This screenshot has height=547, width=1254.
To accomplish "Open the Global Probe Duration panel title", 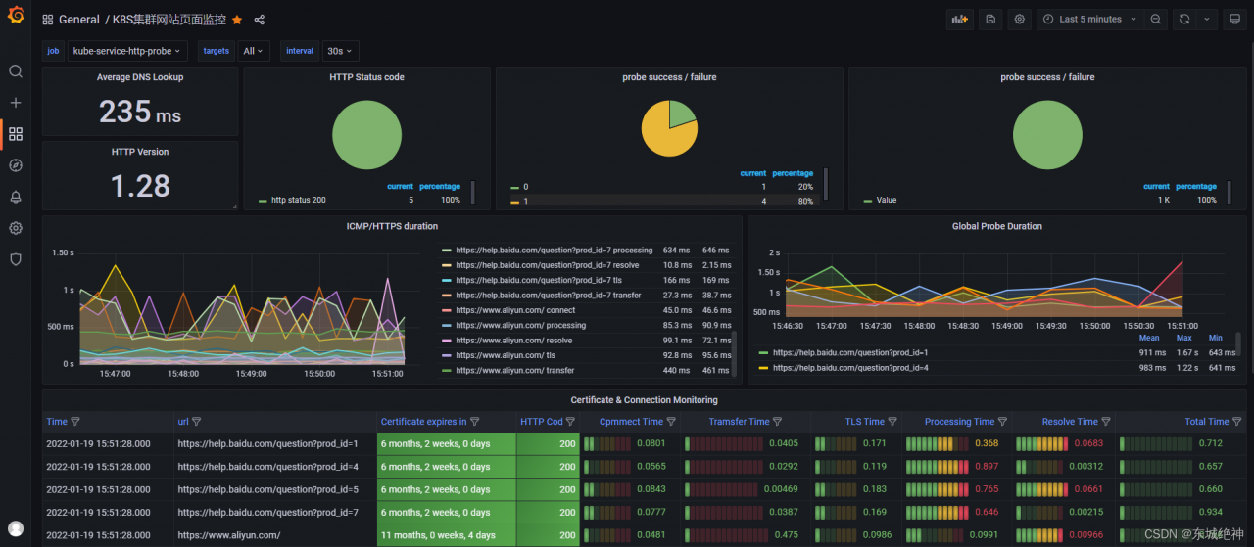I will tap(997, 226).
